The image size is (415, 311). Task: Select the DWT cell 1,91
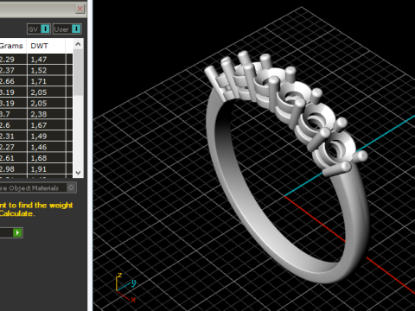click(47, 169)
